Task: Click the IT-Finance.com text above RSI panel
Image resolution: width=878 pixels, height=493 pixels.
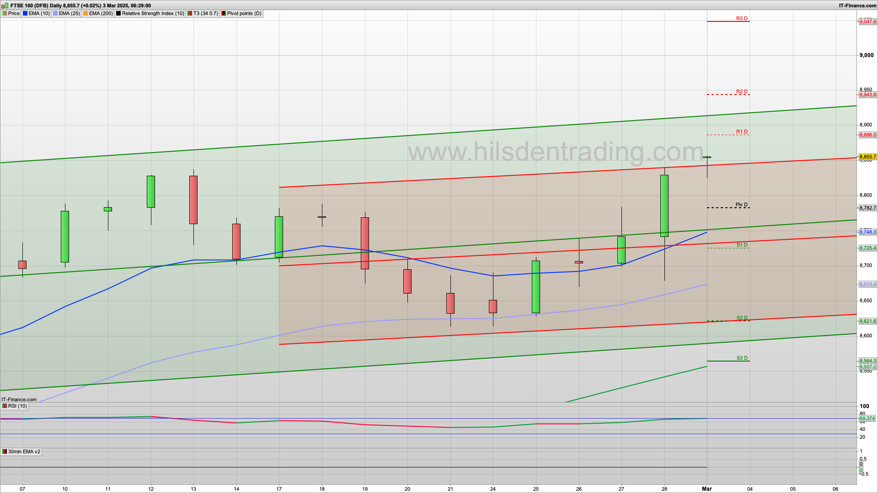Action: click(x=19, y=399)
